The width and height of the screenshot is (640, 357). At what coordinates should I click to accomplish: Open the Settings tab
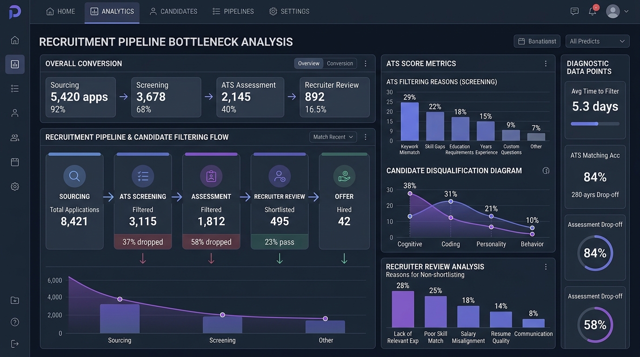(x=289, y=11)
